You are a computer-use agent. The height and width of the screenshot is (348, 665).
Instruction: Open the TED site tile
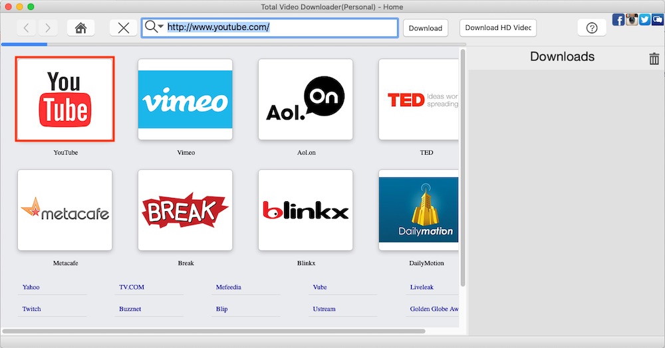[x=418, y=99]
